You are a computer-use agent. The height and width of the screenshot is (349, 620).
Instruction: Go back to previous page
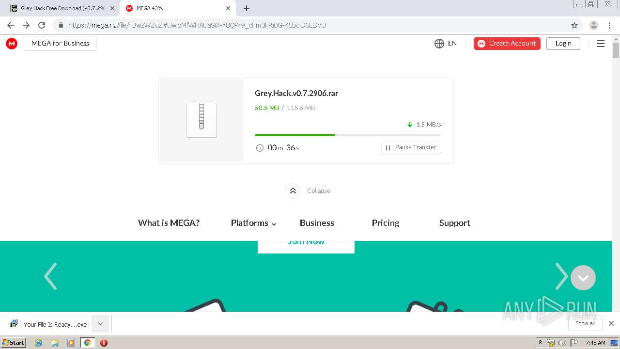pyautogui.click(x=11, y=25)
